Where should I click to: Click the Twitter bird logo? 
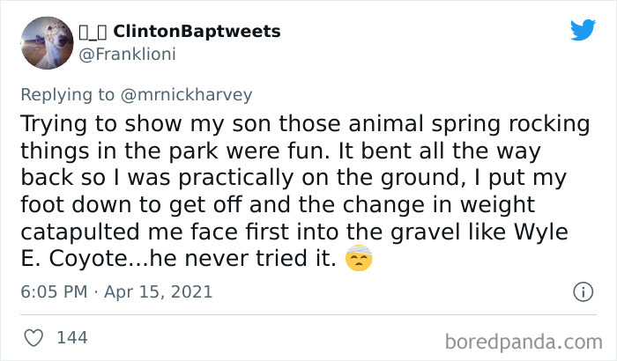[x=583, y=30]
